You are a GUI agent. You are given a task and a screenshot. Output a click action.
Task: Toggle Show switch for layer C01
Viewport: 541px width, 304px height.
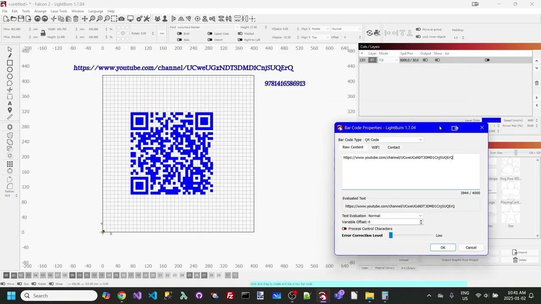tap(437, 60)
